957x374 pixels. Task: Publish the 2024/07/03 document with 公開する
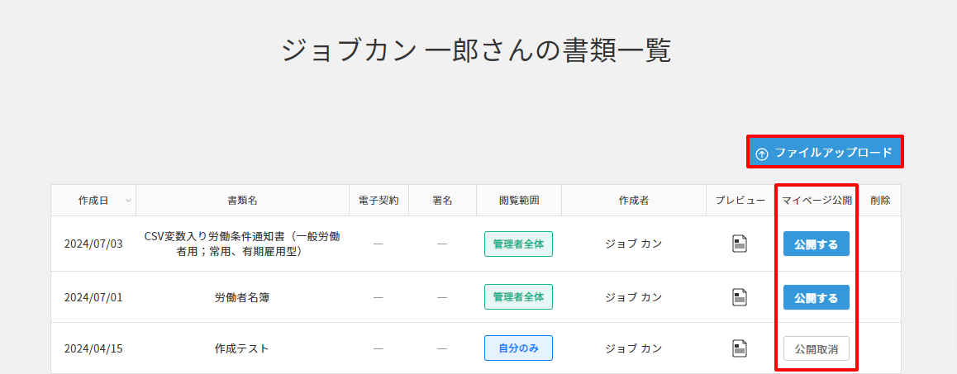[x=816, y=244]
